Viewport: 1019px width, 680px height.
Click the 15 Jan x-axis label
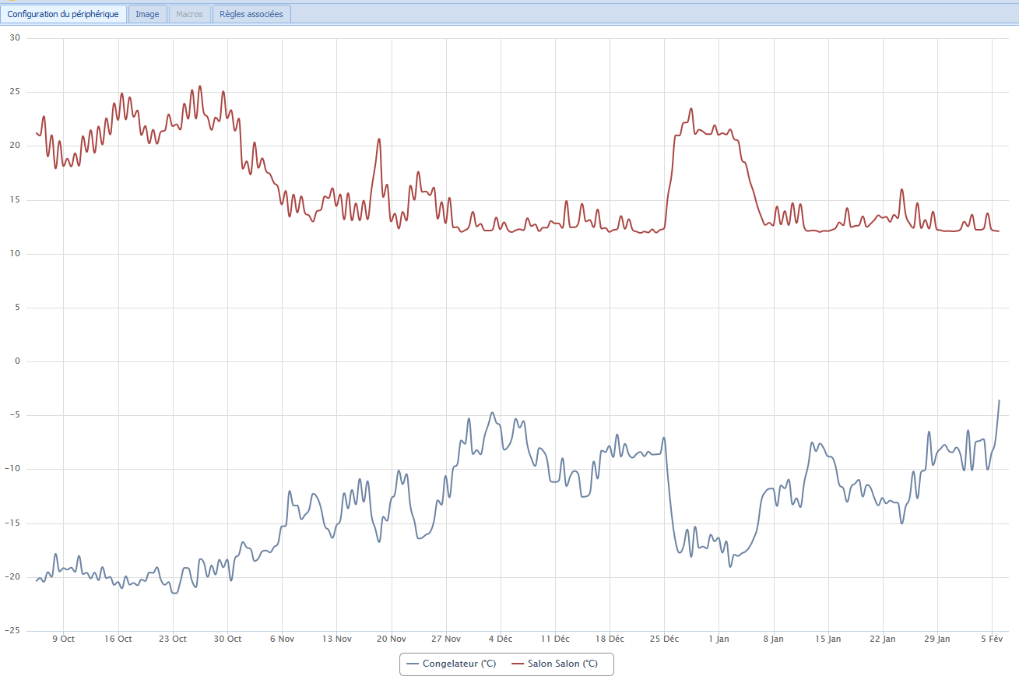[x=828, y=639]
